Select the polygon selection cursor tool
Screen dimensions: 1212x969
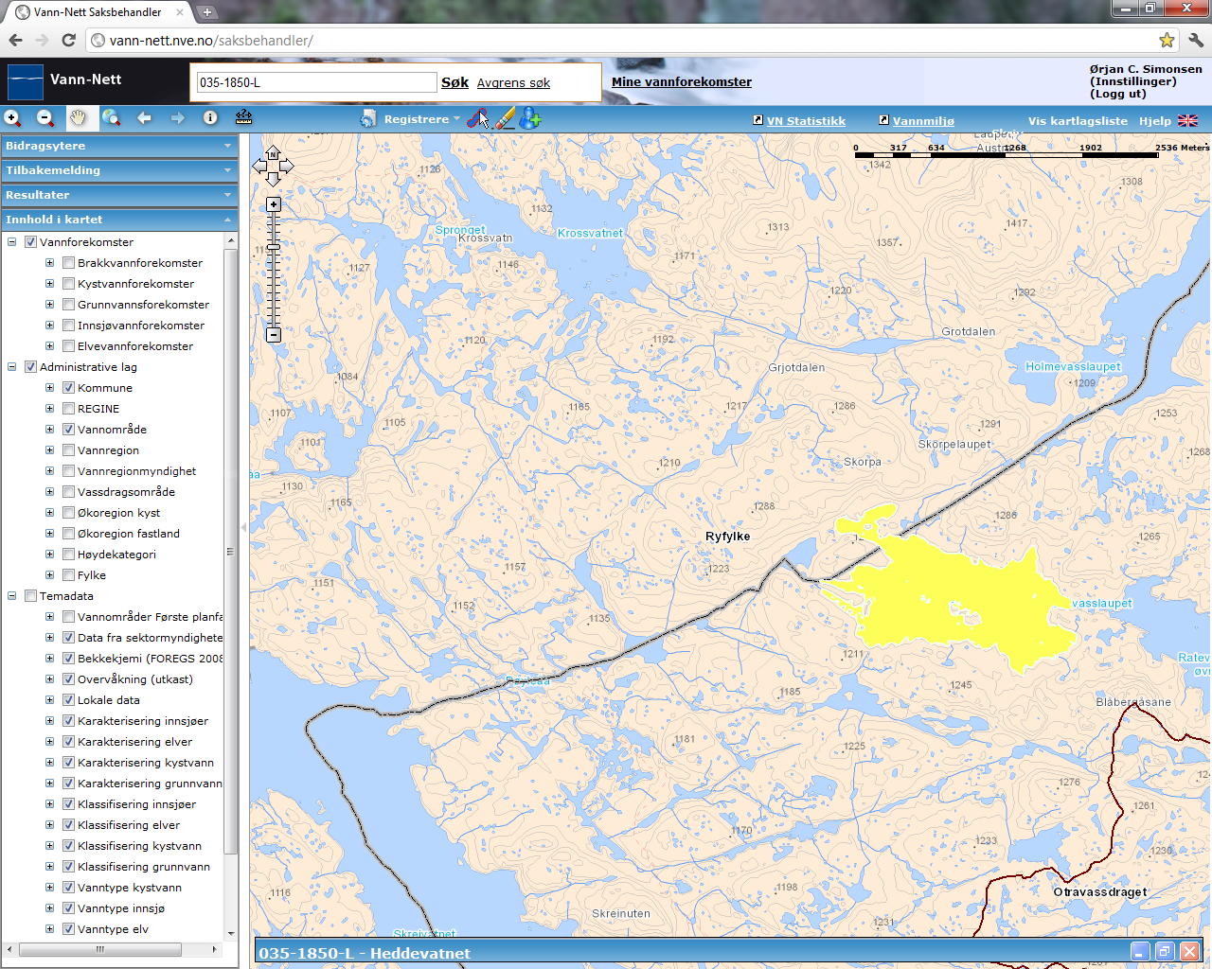(478, 118)
